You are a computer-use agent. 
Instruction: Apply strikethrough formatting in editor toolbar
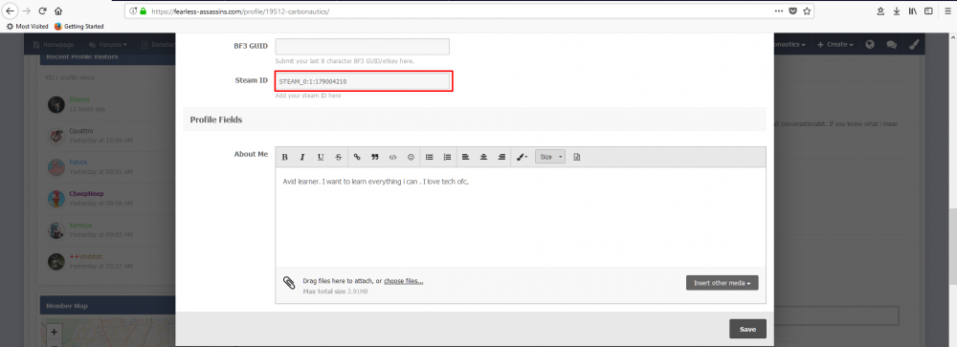pyautogui.click(x=339, y=157)
